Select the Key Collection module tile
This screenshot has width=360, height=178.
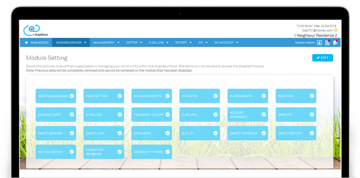coord(56,152)
